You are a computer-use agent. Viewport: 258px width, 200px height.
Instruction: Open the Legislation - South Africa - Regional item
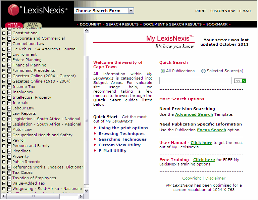(47, 124)
